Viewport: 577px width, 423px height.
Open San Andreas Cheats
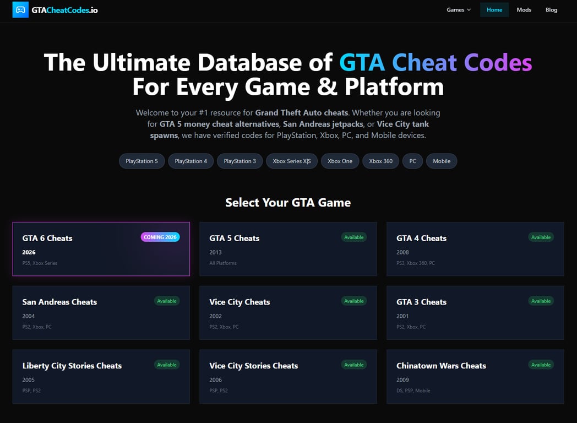pyautogui.click(x=101, y=313)
